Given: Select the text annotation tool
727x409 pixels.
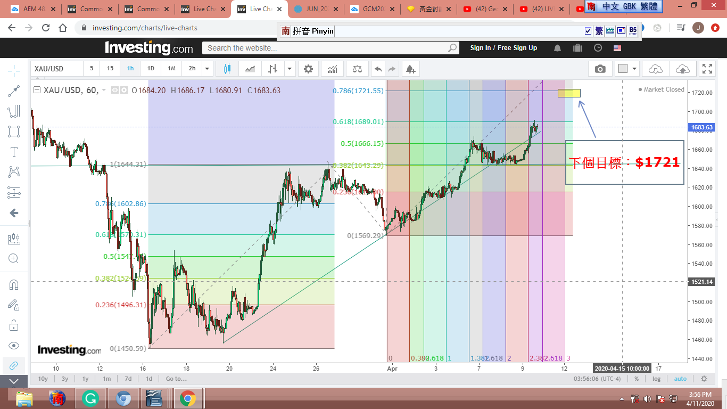Looking at the screenshot, I should point(14,152).
